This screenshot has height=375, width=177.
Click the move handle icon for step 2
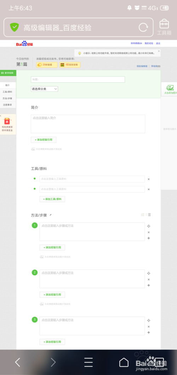[x=149, y=273]
